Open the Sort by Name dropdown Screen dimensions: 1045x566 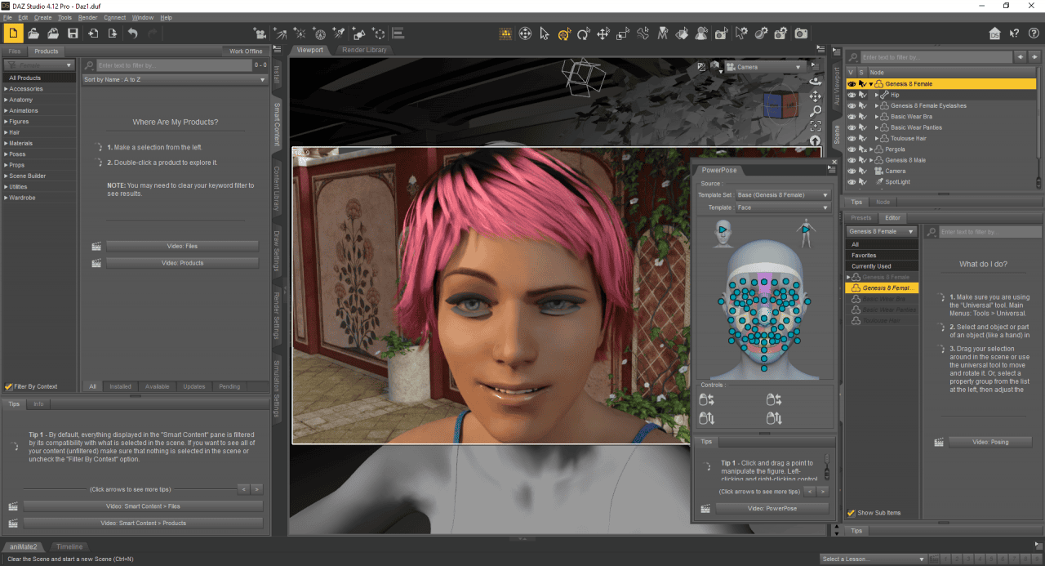171,79
